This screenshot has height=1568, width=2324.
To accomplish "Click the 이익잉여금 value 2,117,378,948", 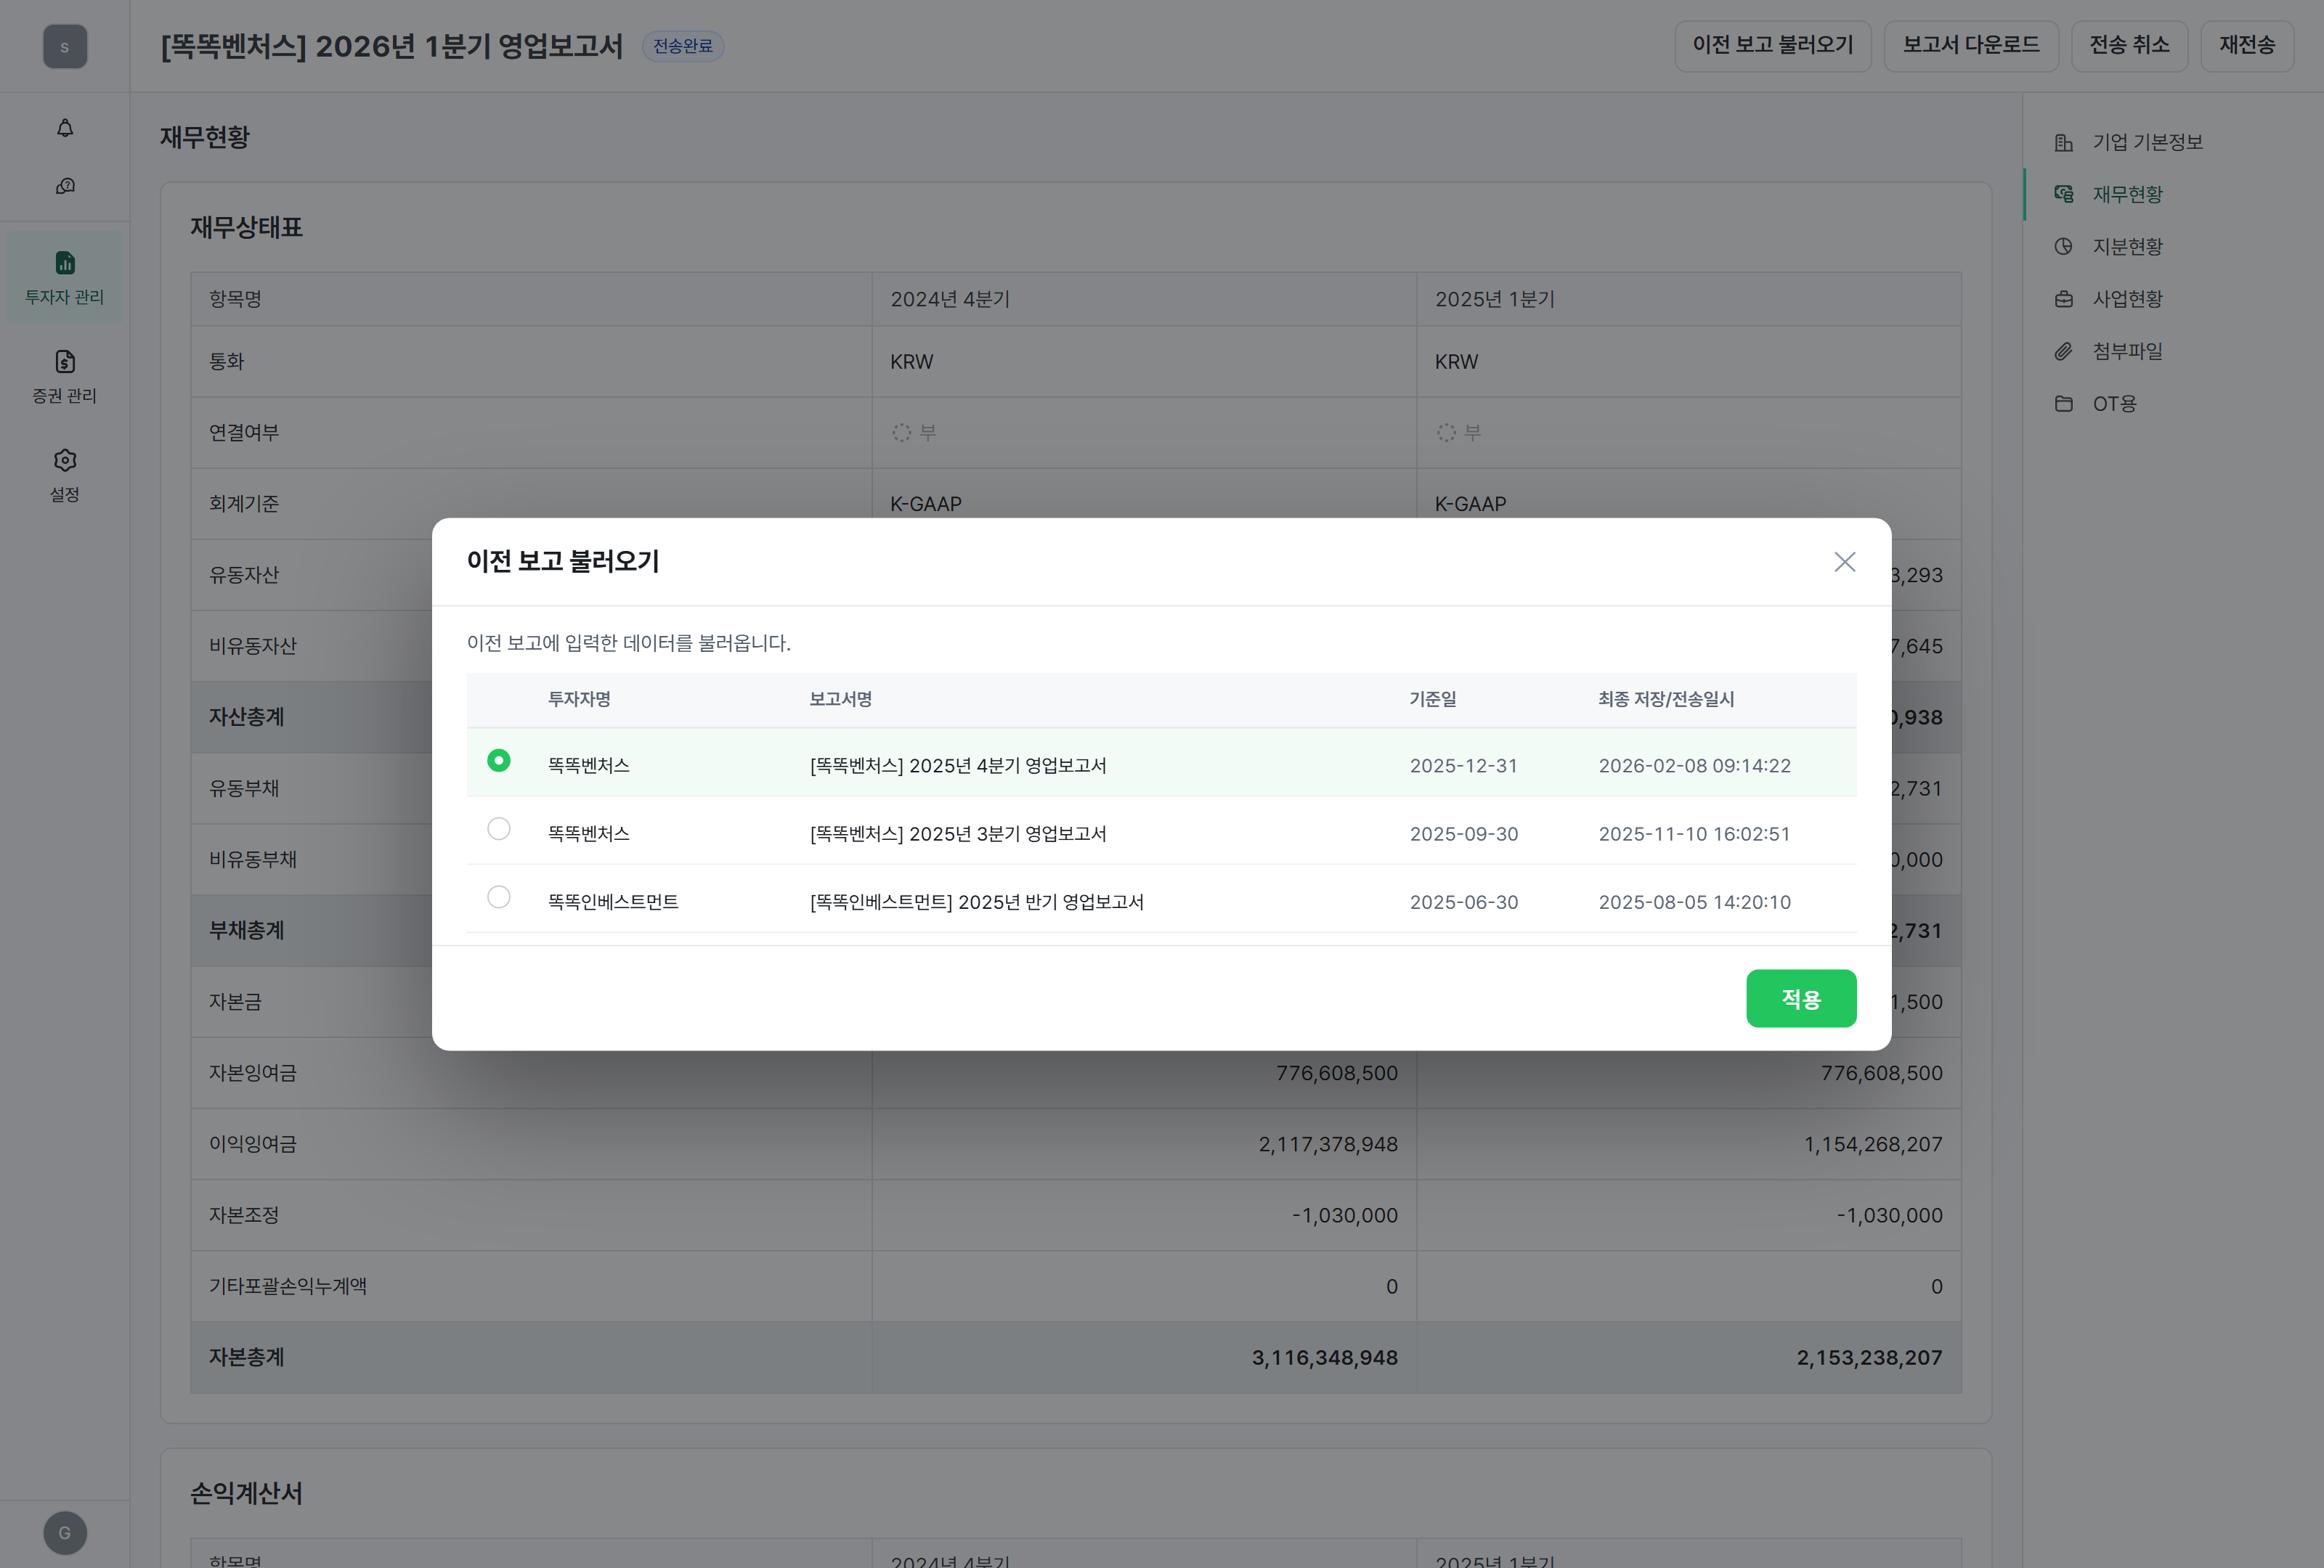I will [x=1328, y=1144].
